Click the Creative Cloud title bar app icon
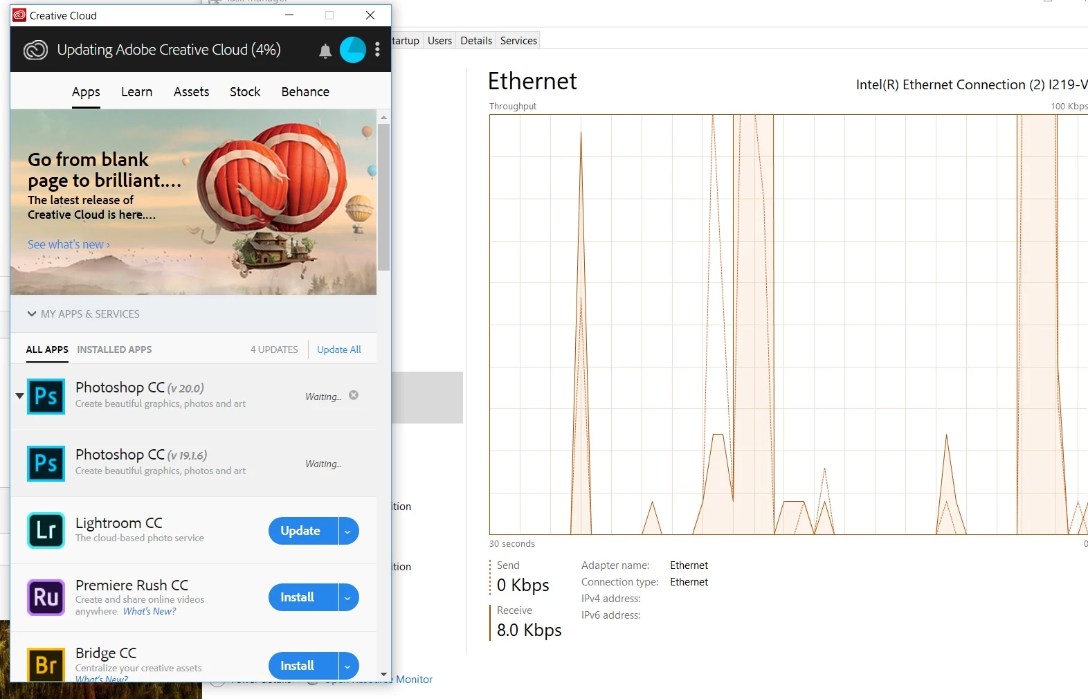 (x=19, y=15)
